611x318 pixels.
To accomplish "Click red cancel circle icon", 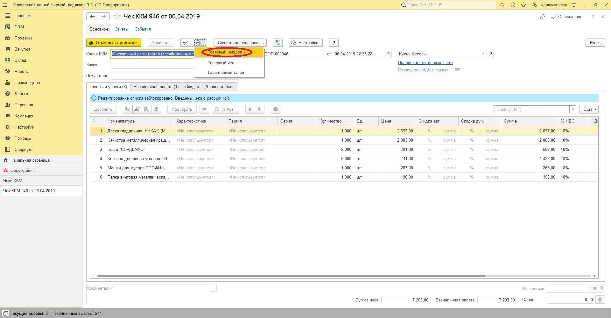I will pyautogui.click(x=276, y=109).
